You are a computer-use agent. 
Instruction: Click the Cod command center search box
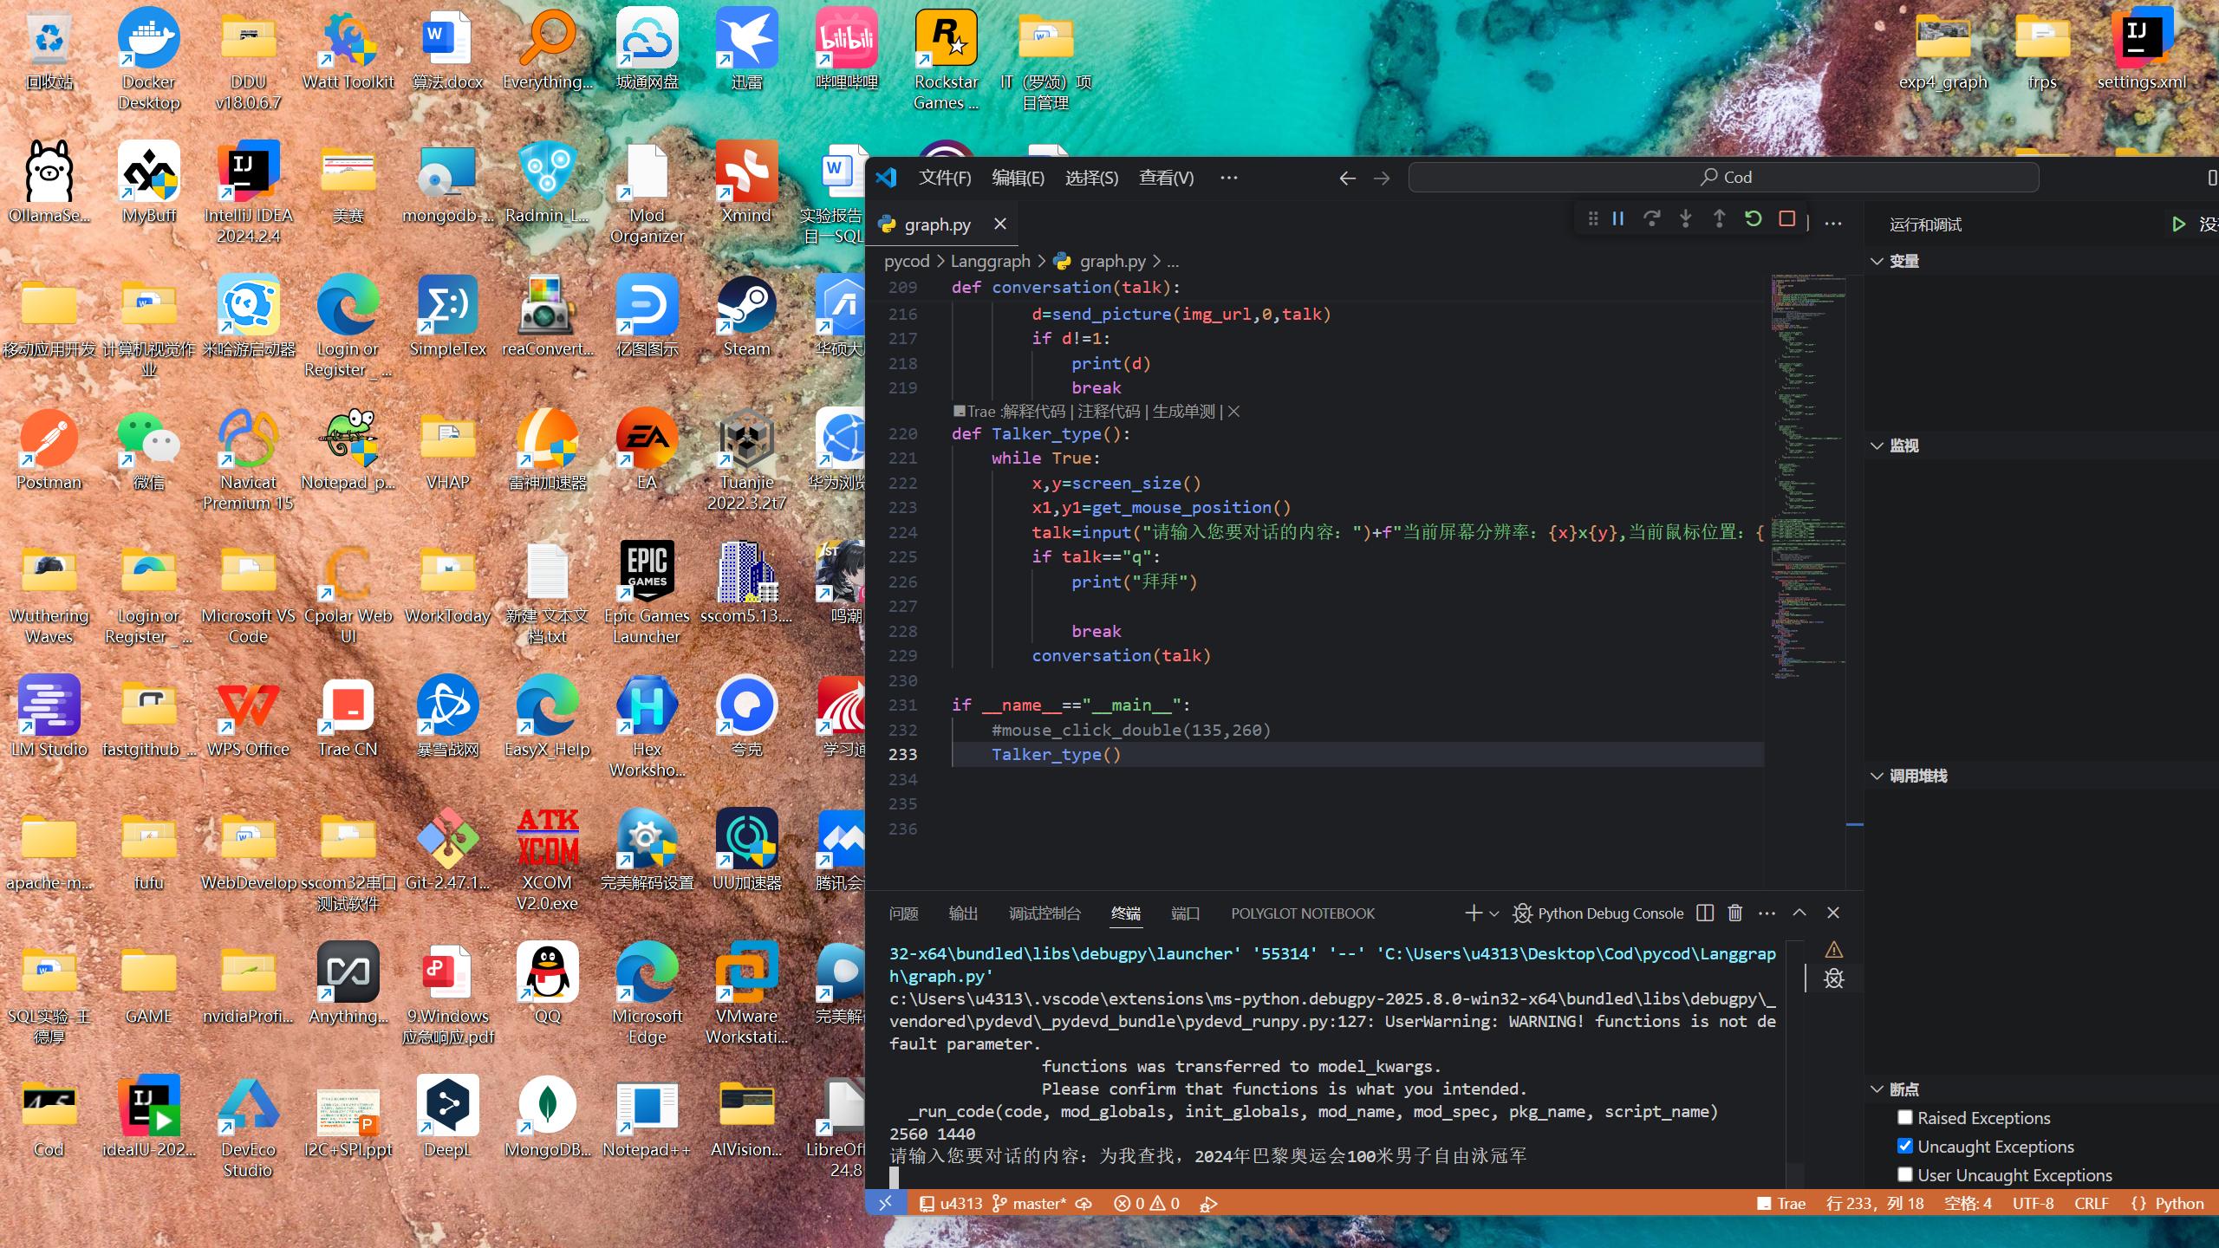1723,177
